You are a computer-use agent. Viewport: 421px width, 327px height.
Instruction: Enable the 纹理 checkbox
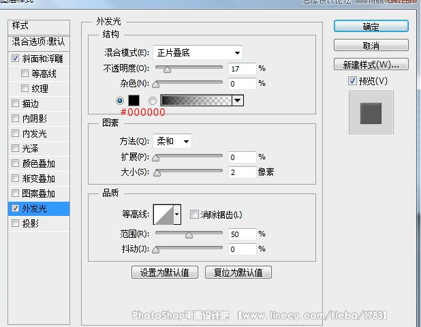point(25,88)
